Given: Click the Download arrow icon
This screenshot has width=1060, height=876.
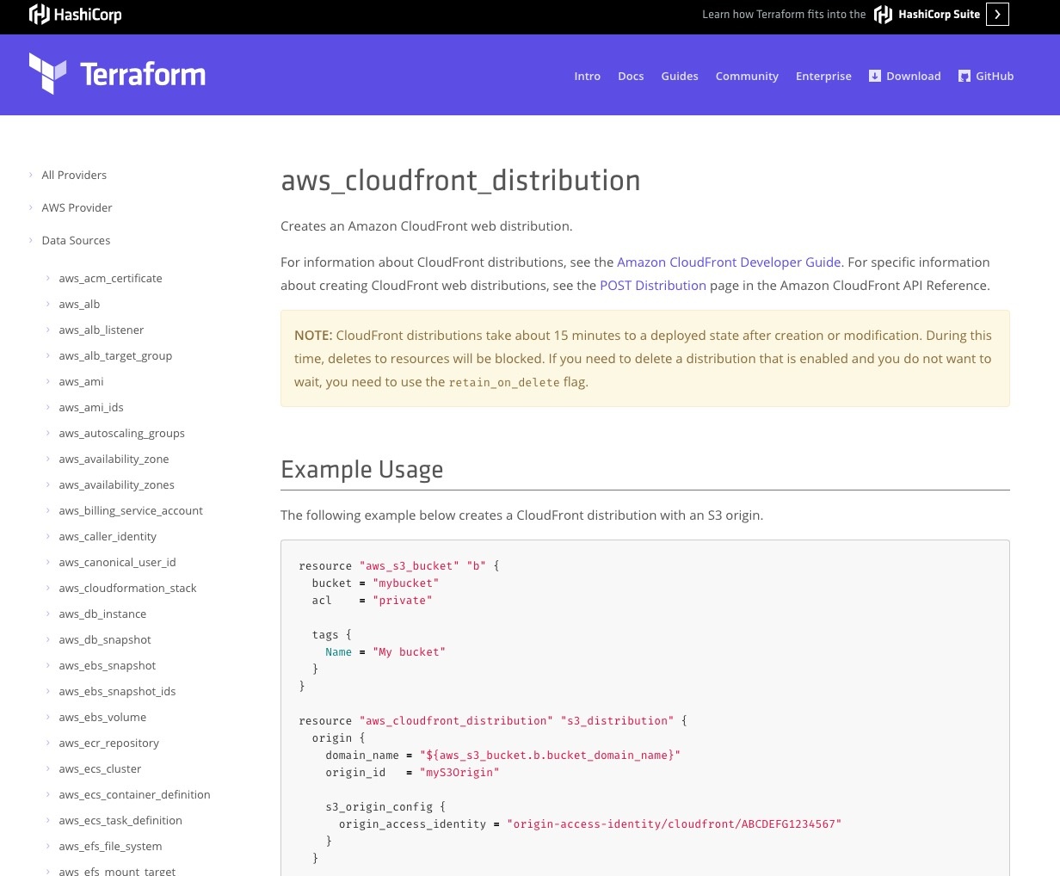Looking at the screenshot, I should pyautogui.click(x=875, y=76).
